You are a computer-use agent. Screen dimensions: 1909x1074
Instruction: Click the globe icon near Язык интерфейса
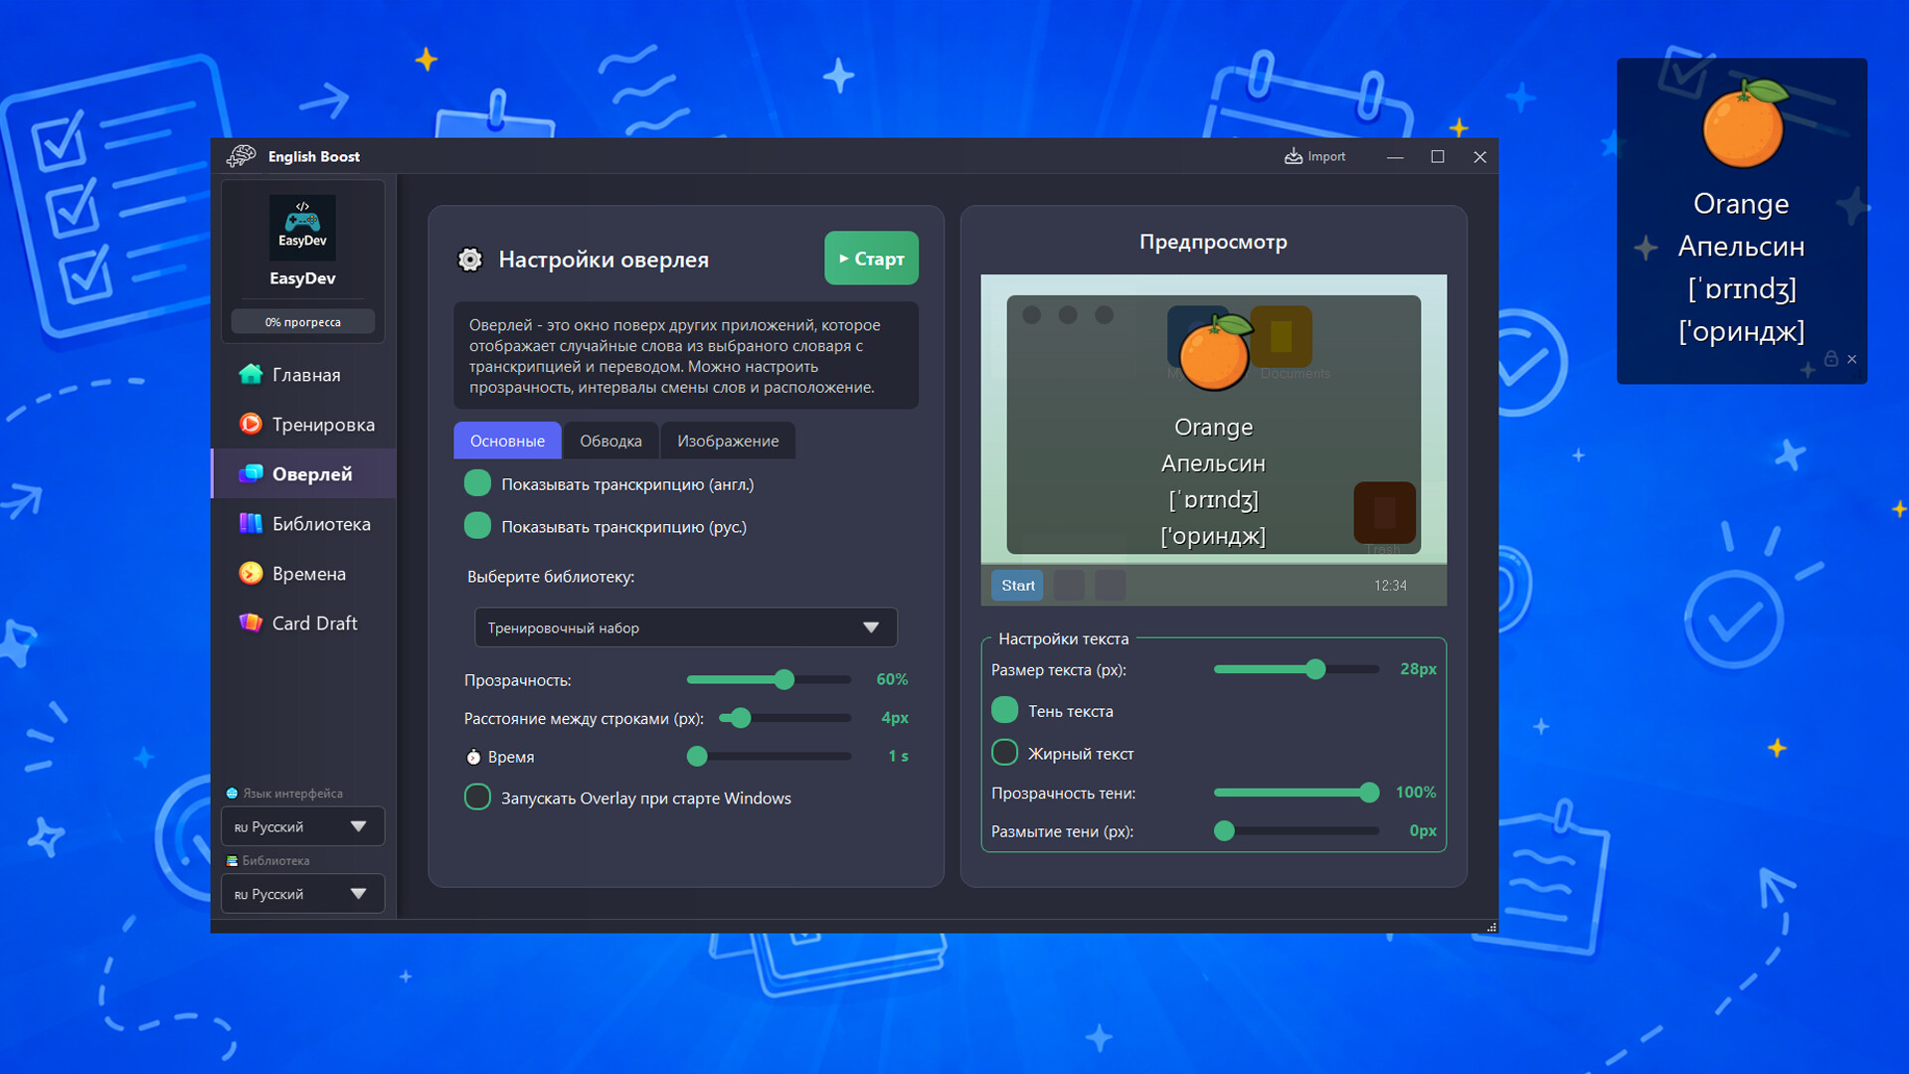[x=232, y=794]
